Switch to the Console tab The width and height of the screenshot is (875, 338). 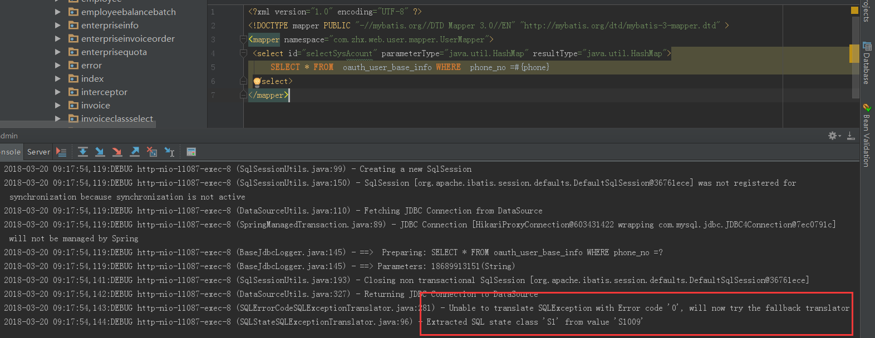[x=10, y=152]
